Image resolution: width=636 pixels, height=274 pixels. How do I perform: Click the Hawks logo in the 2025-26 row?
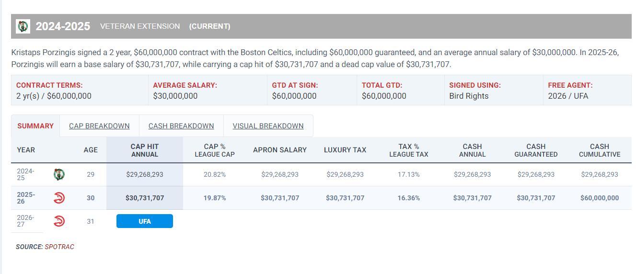59,198
